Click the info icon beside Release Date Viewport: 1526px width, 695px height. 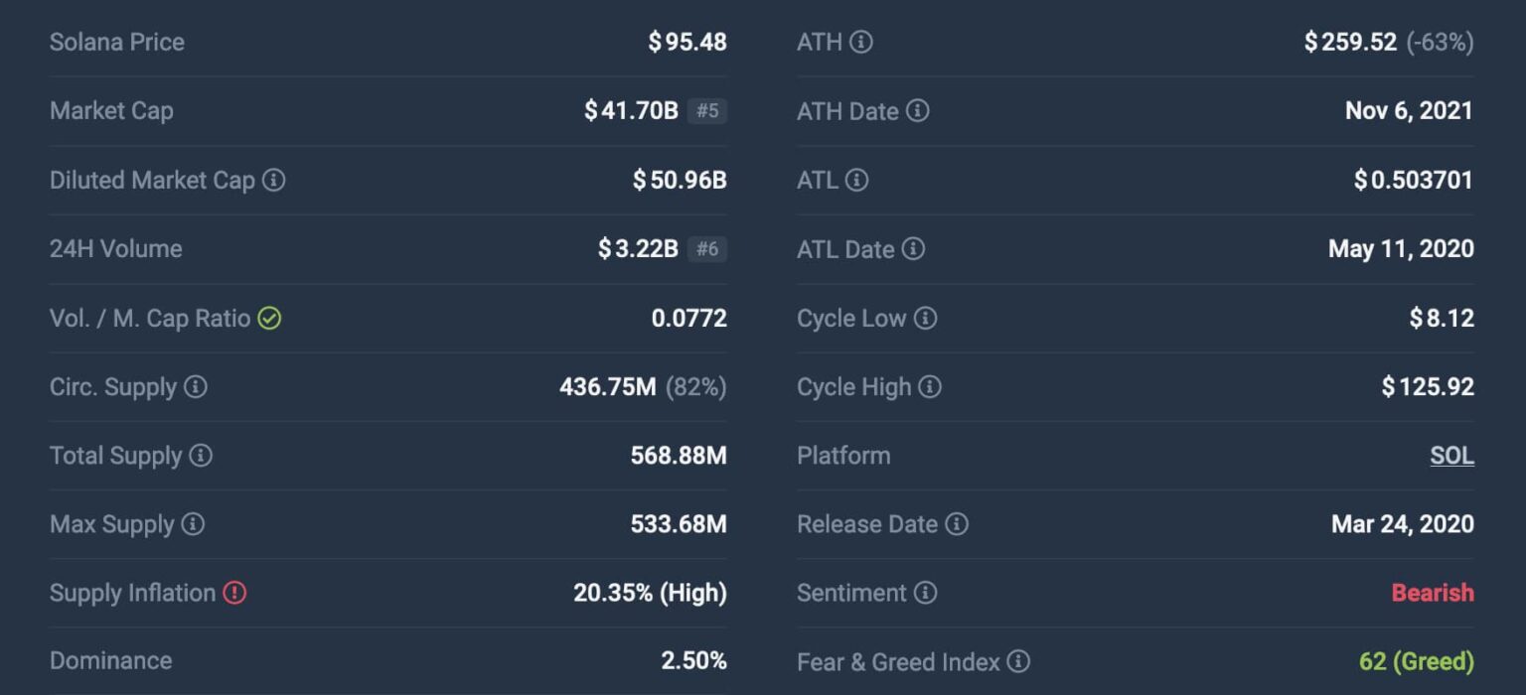pyautogui.click(x=957, y=524)
